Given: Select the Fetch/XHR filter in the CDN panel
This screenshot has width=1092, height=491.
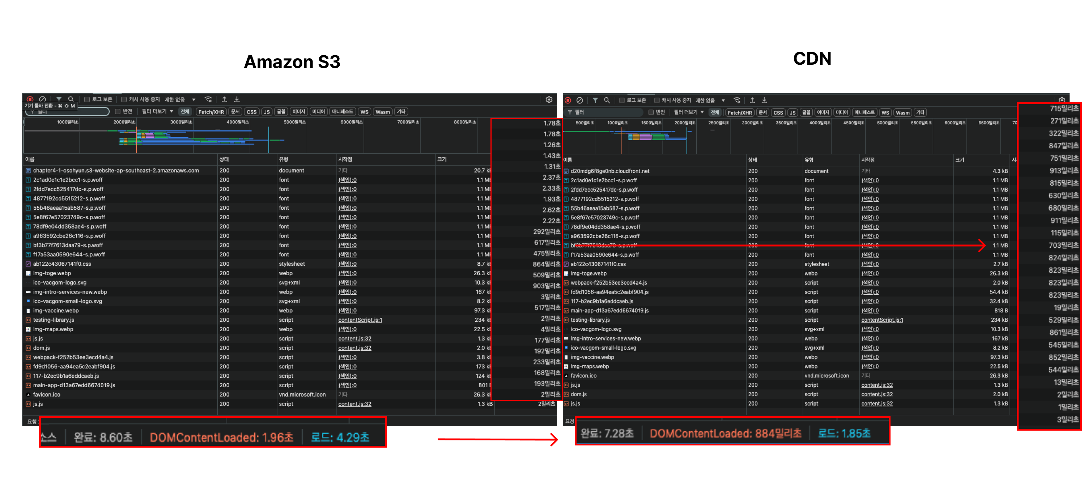Looking at the screenshot, I should 739,113.
